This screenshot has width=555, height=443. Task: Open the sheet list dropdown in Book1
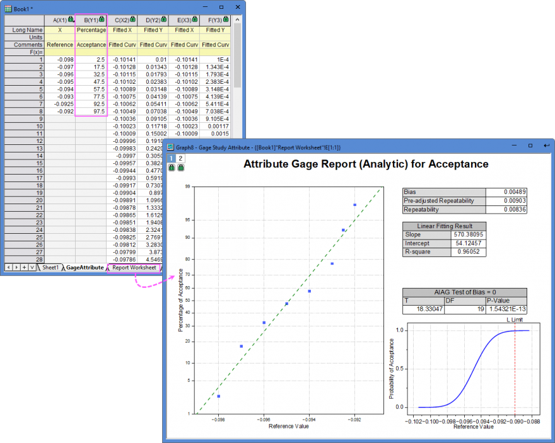pos(32,267)
